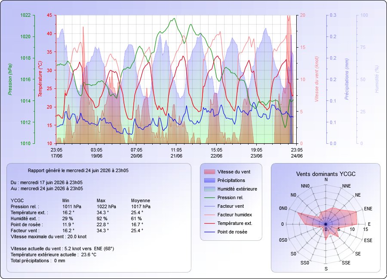Click the '1011 hPa' minimum pressure value

click(x=71, y=206)
